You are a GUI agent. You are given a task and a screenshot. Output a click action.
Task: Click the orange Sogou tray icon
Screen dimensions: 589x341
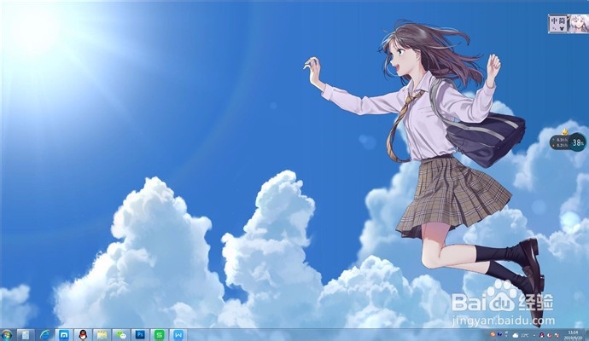click(x=493, y=334)
